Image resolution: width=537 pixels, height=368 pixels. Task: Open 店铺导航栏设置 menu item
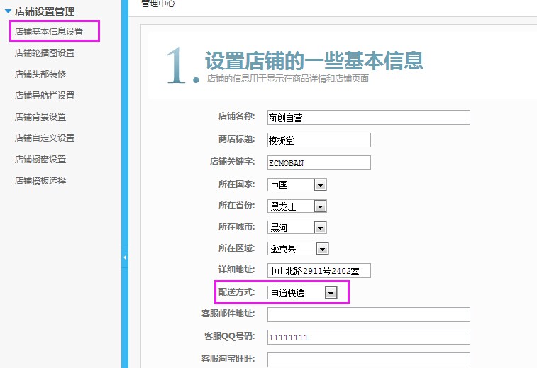(45, 96)
